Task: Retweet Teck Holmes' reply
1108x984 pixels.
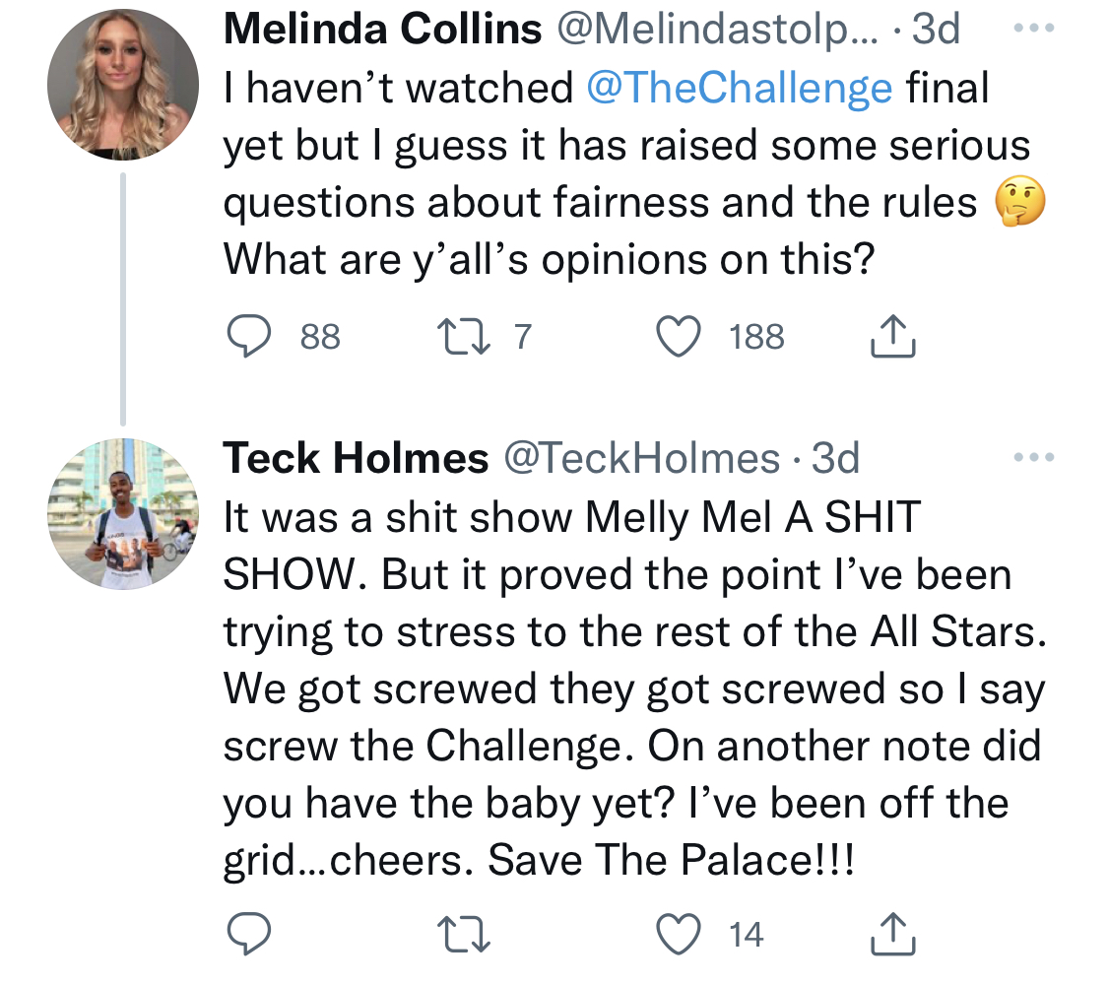Action: (464, 935)
